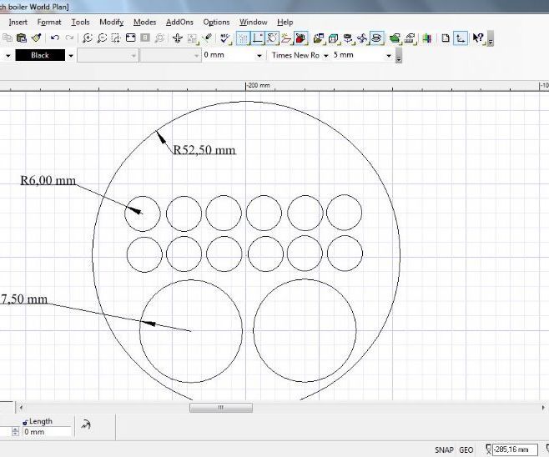Toggle the ortho angle mode button
Image resolution: width=549 pixels, height=457 pixels.
coord(258,38)
